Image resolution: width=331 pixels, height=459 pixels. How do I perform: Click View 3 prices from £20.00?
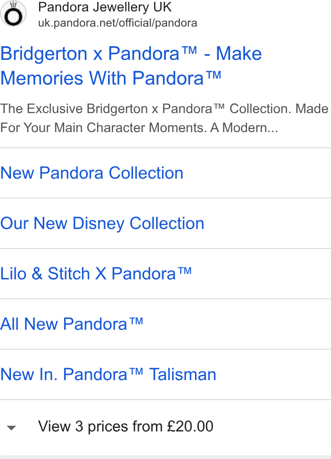tap(126, 426)
